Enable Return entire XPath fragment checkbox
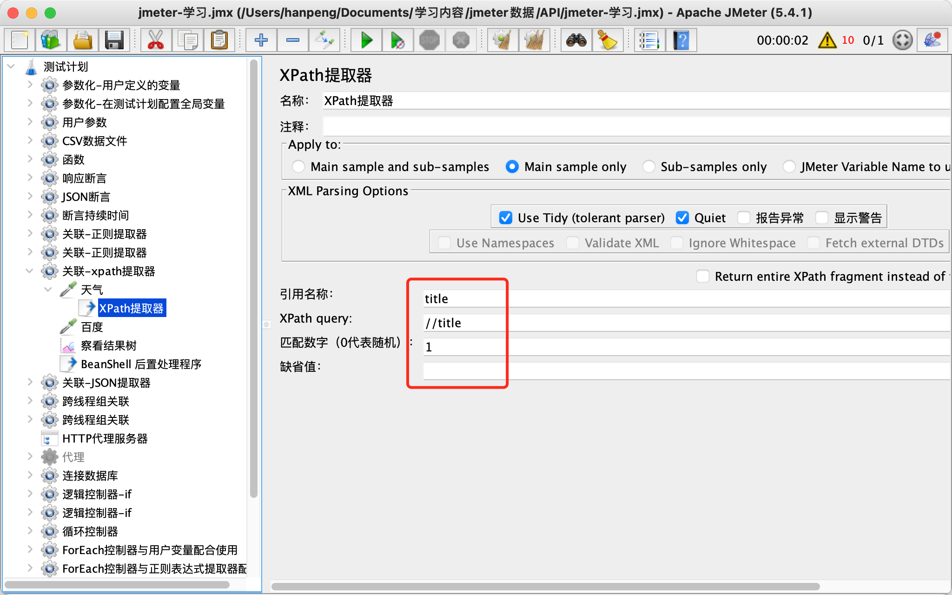 coord(703,276)
